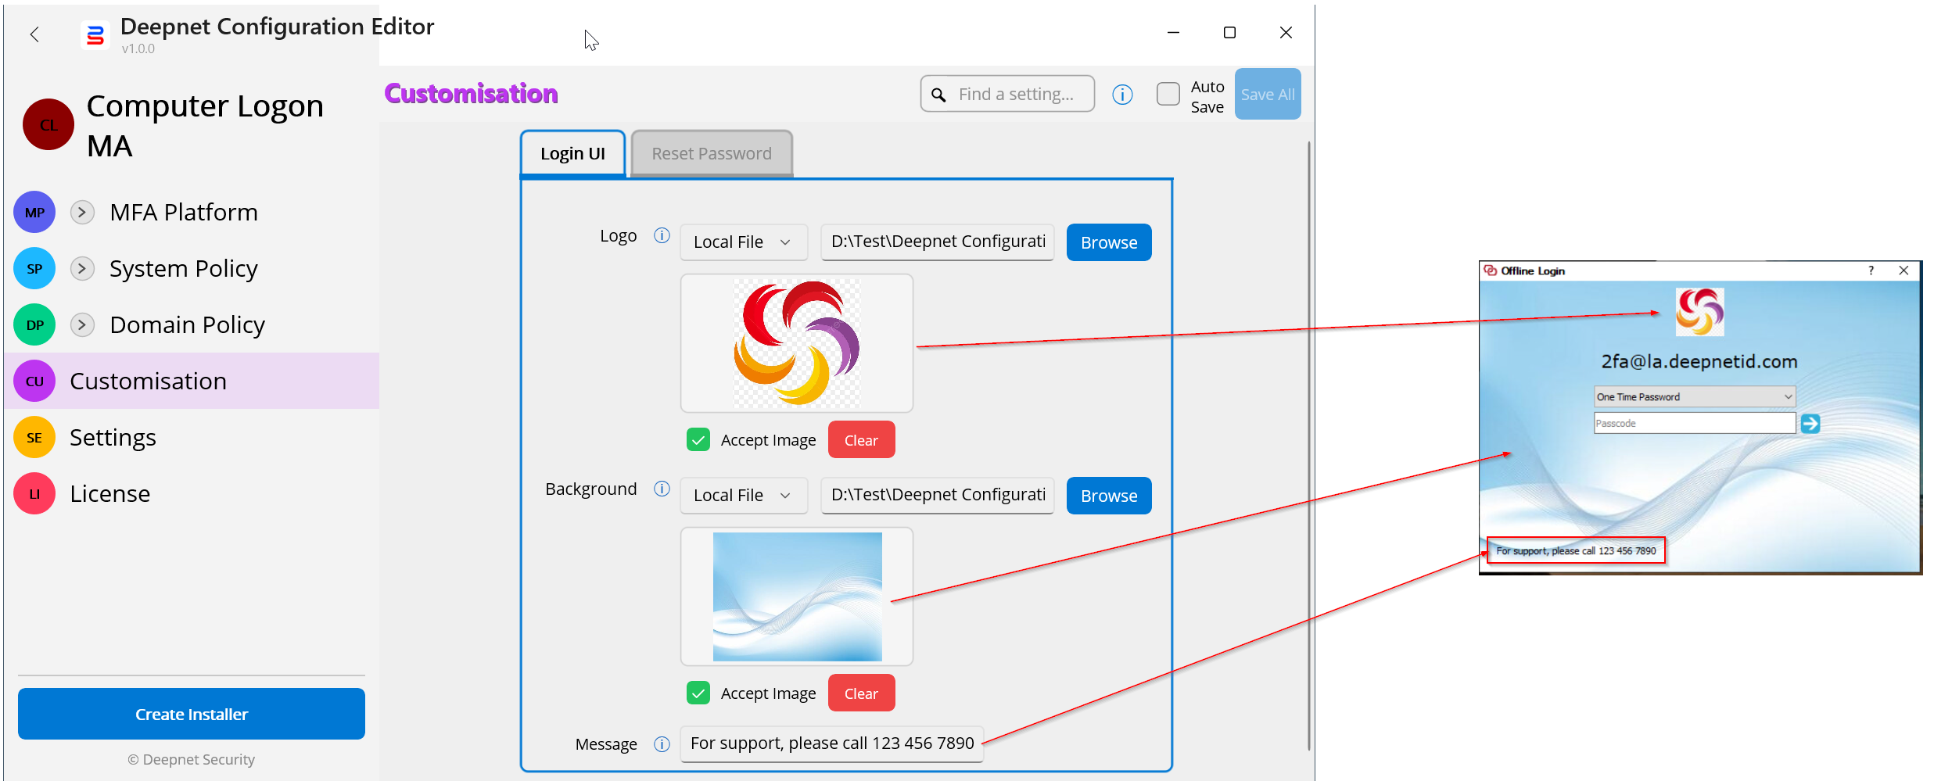Open Settings via the SE sidebar icon

tap(34, 437)
